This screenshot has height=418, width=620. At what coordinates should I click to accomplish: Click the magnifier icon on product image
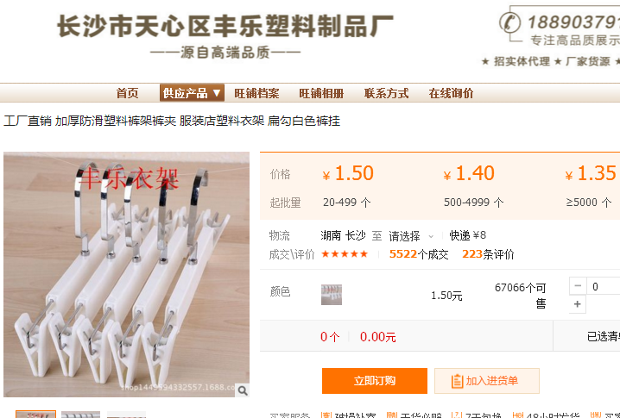tap(243, 390)
